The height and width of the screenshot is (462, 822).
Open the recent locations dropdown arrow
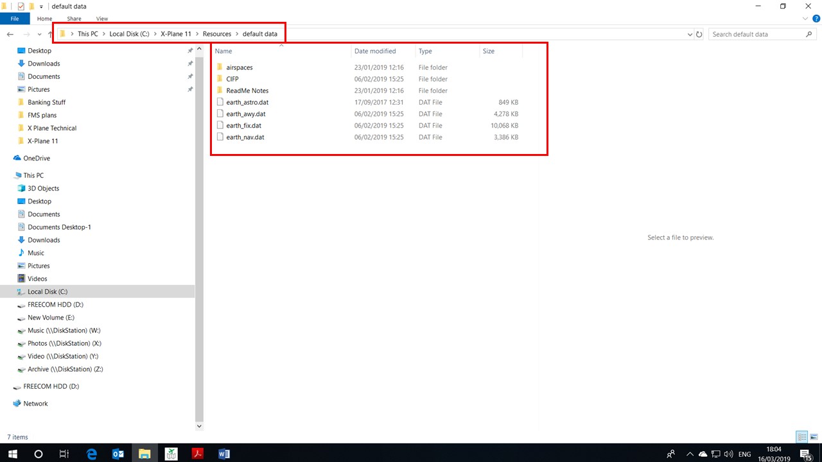(39, 34)
